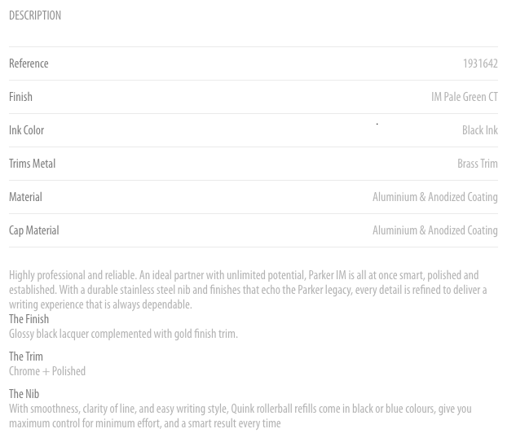Click Material's Aluminium & Anodized Coating value
This screenshot has height=442, width=516.
[x=435, y=197]
